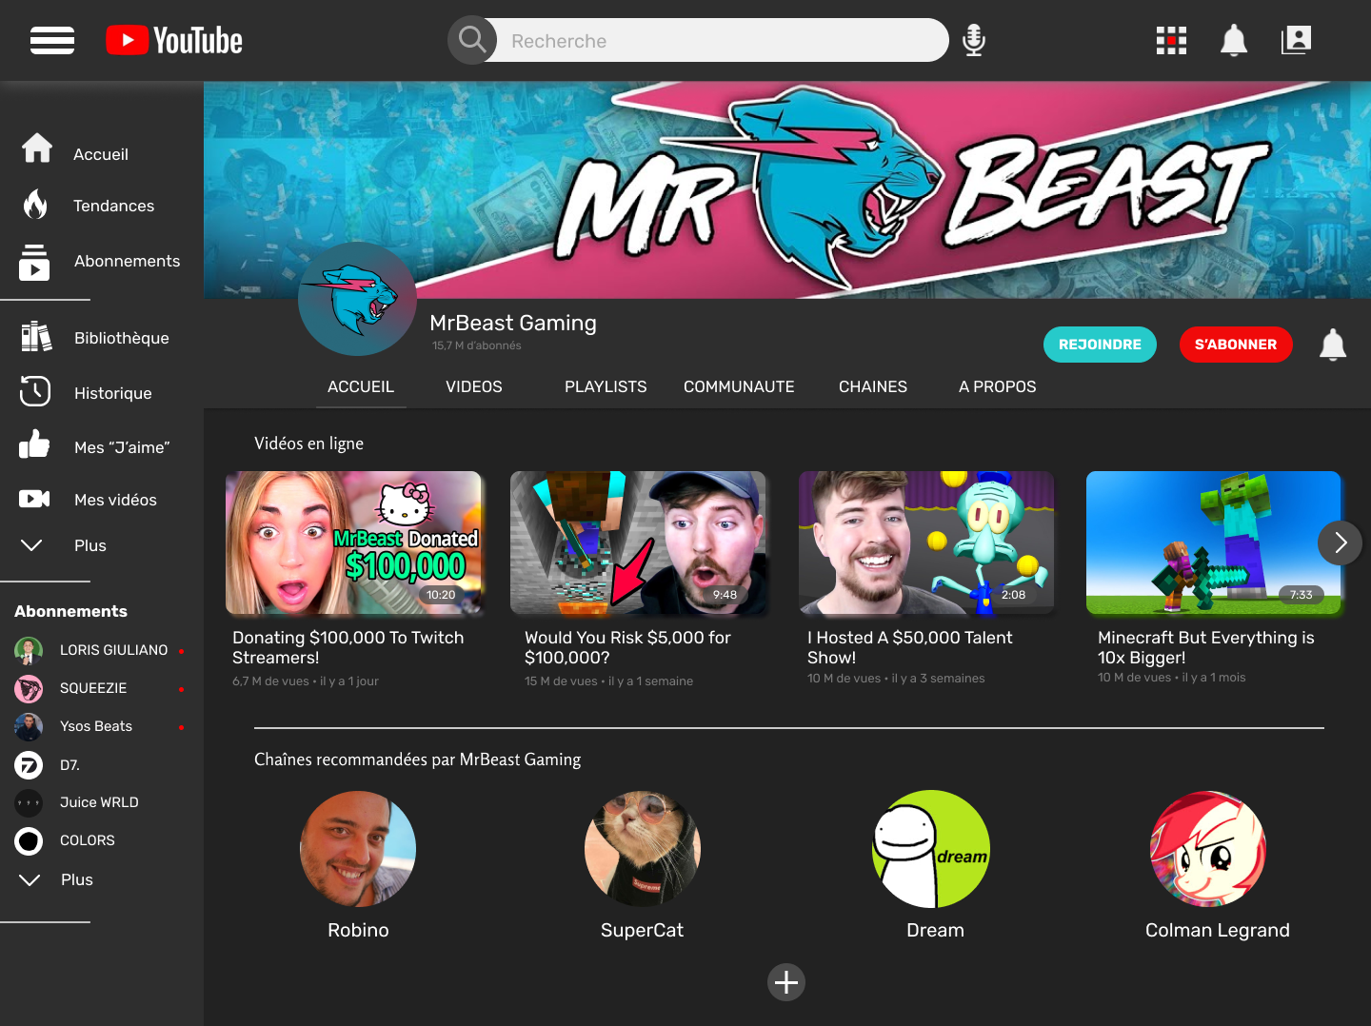Open the YouTube apps grid icon
Viewport: 1371px width, 1026px height.
coord(1171,41)
